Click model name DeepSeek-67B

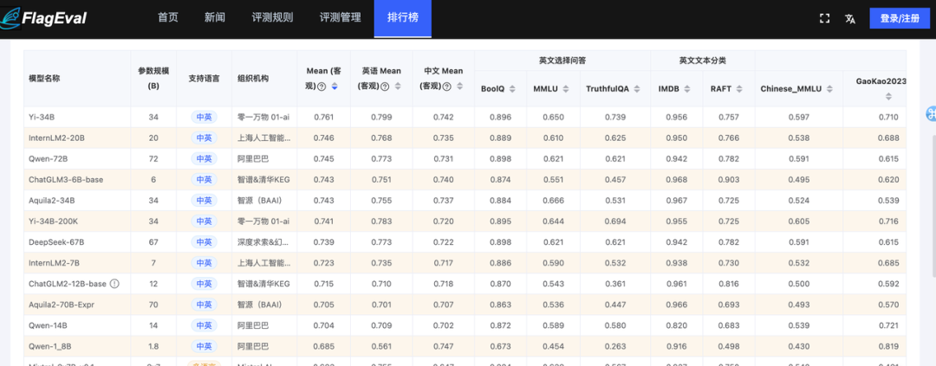[56, 242]
